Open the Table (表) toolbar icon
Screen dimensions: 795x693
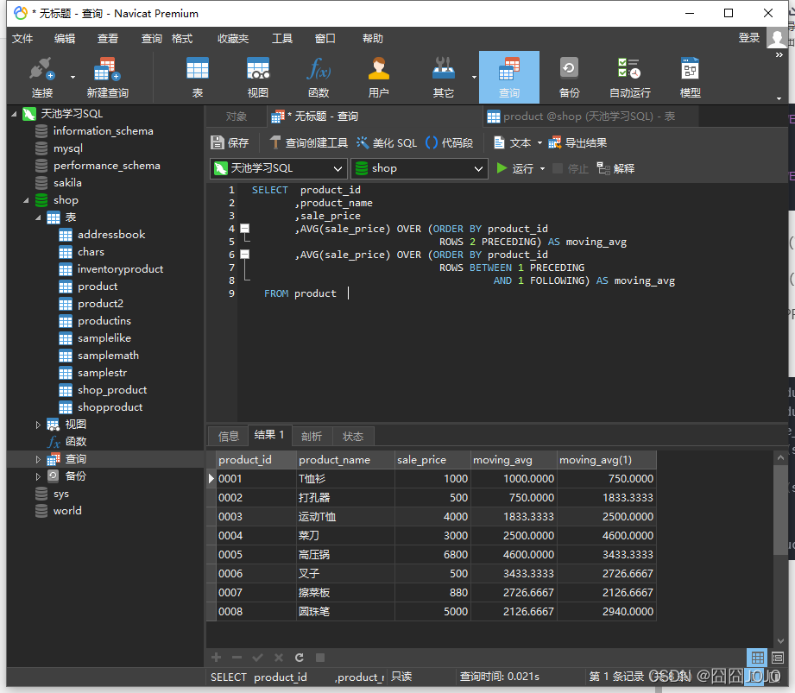[197, 78]
